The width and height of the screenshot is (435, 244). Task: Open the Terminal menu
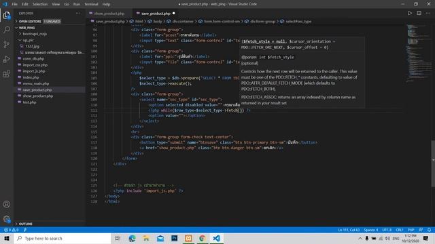click(x=91, y=4)
